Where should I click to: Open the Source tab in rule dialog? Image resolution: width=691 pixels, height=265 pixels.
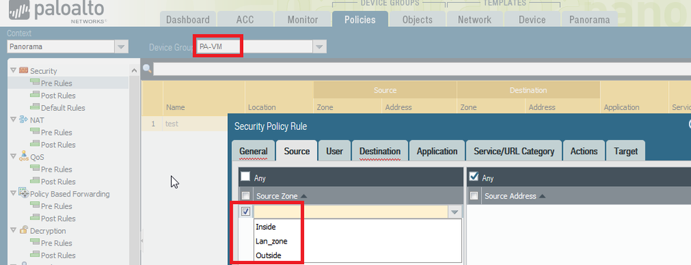point(296,151)
